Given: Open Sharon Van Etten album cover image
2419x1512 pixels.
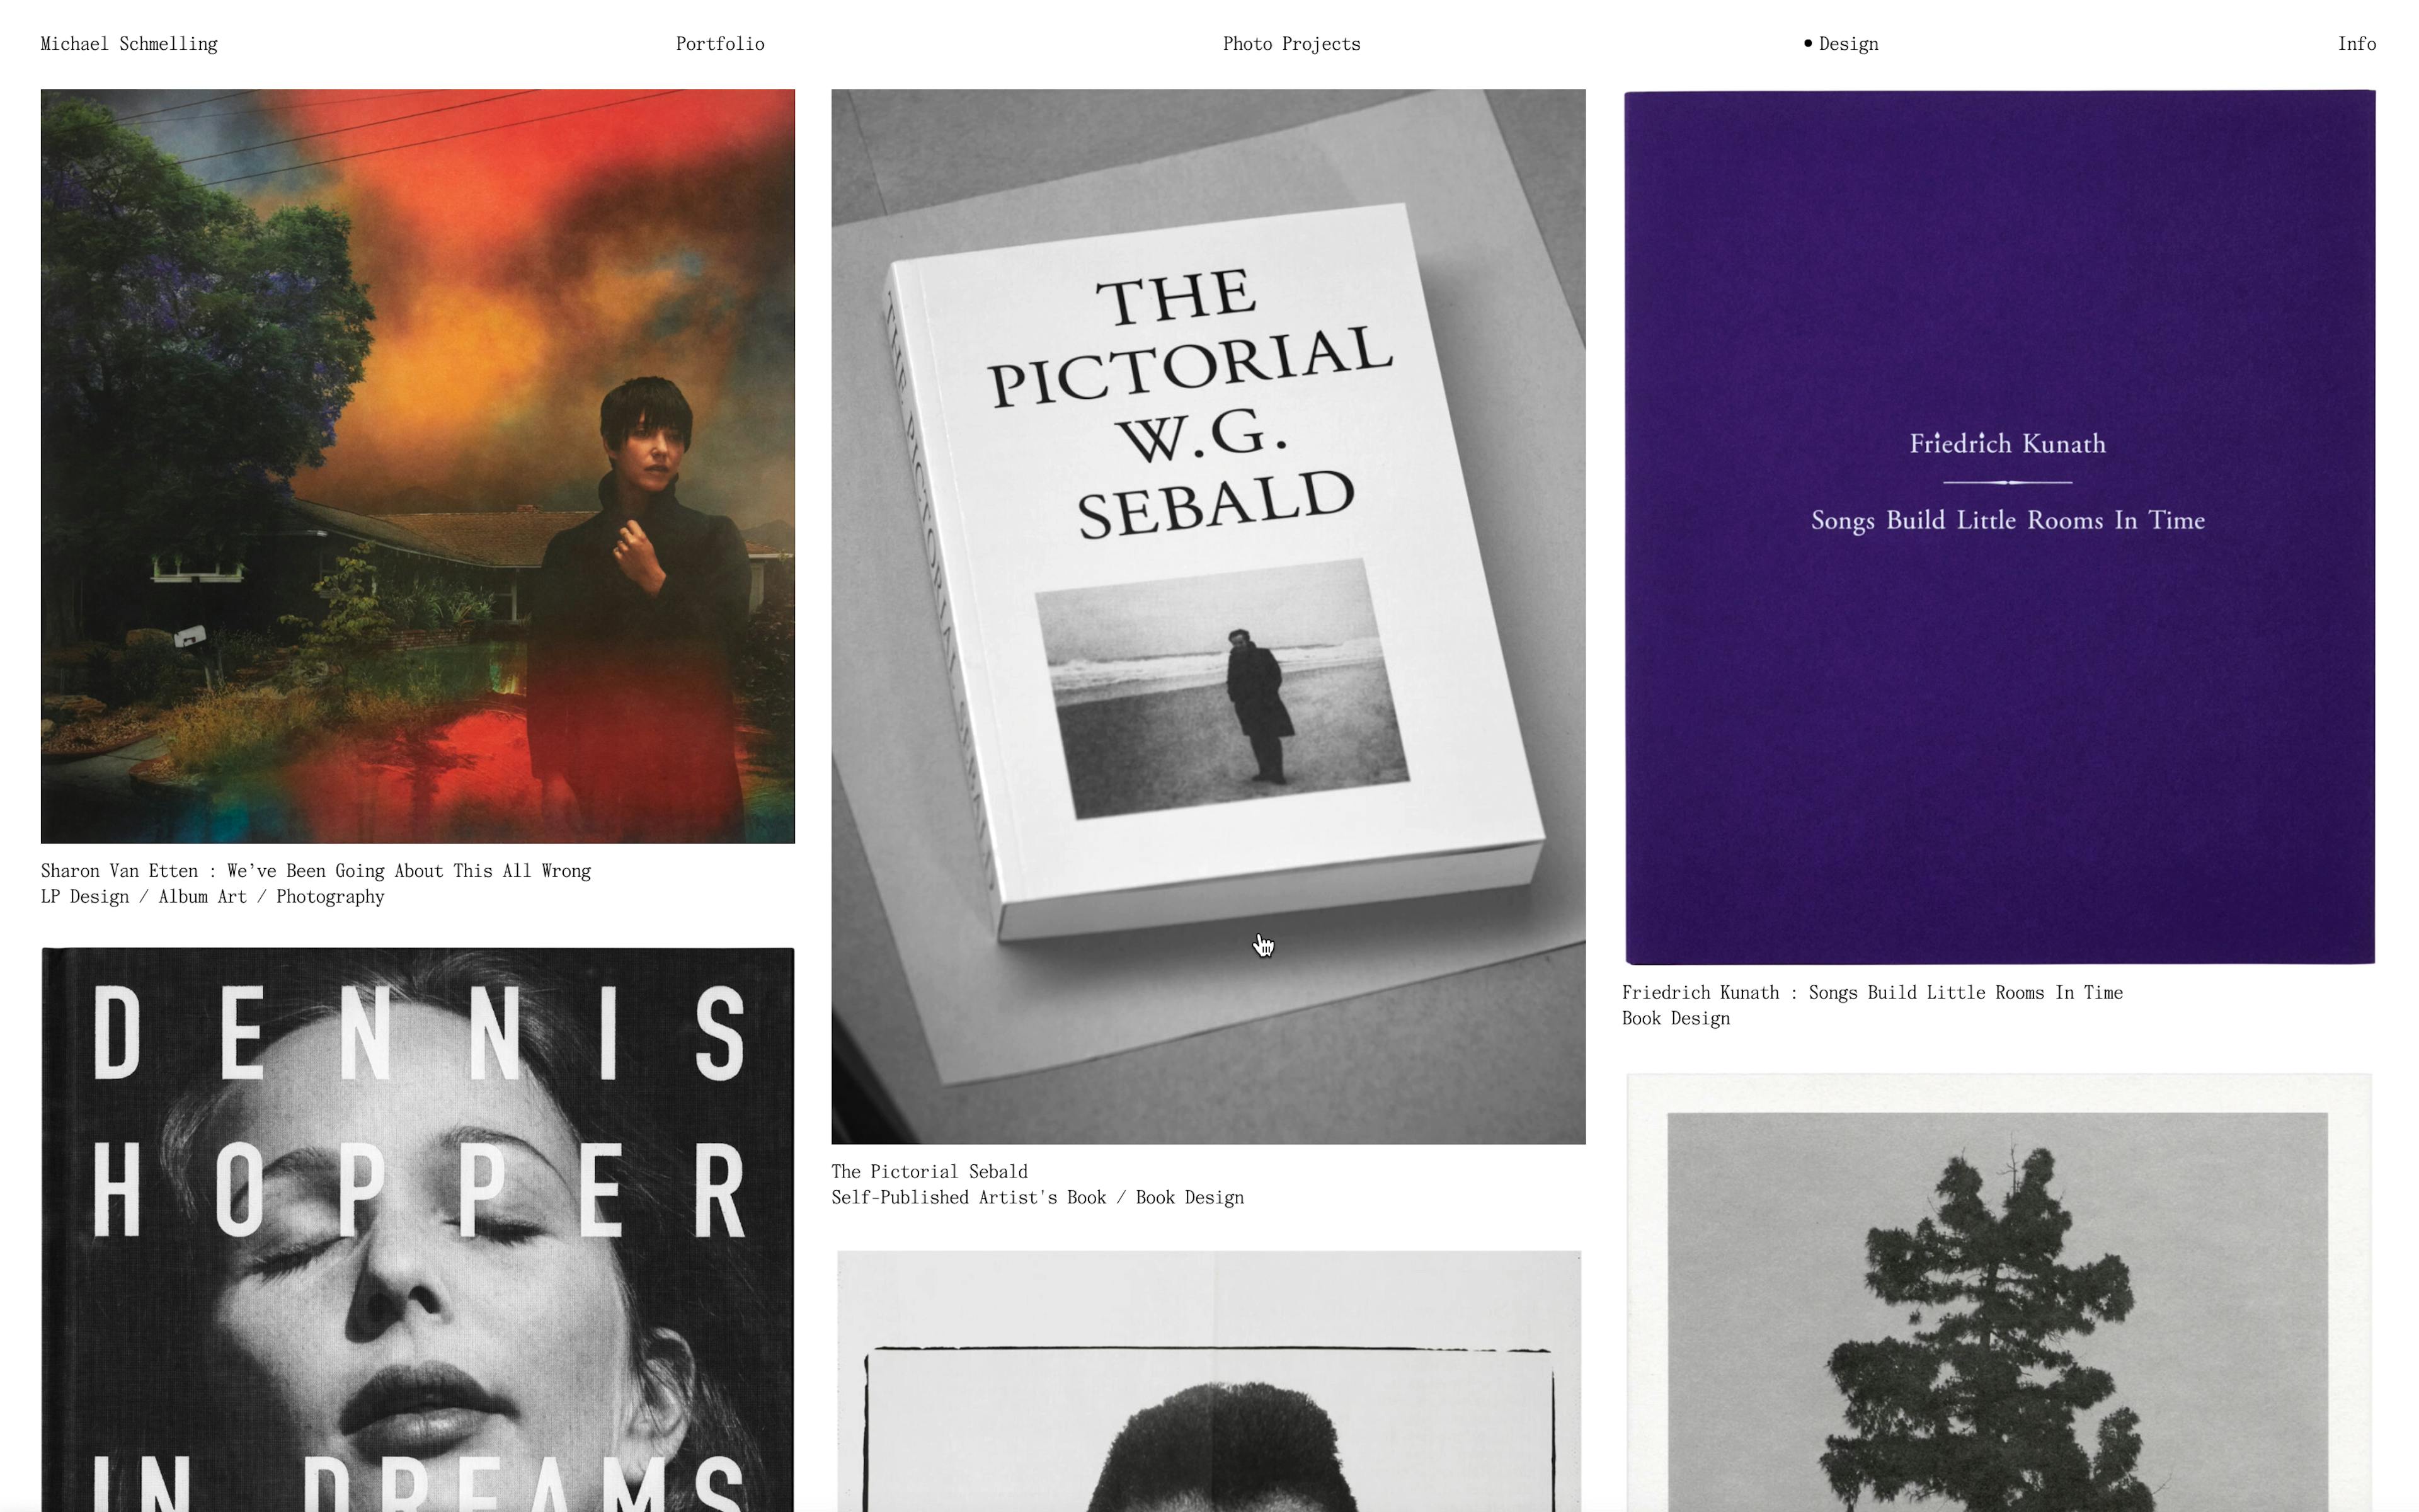Looking at the screenshot, I should tap(418, 466).
